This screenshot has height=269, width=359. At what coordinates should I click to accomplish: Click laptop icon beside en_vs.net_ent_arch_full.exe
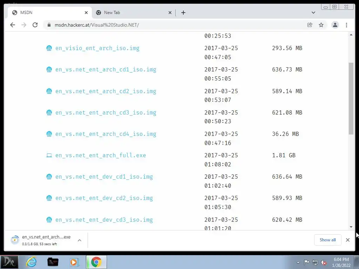(x=49, y=156)
